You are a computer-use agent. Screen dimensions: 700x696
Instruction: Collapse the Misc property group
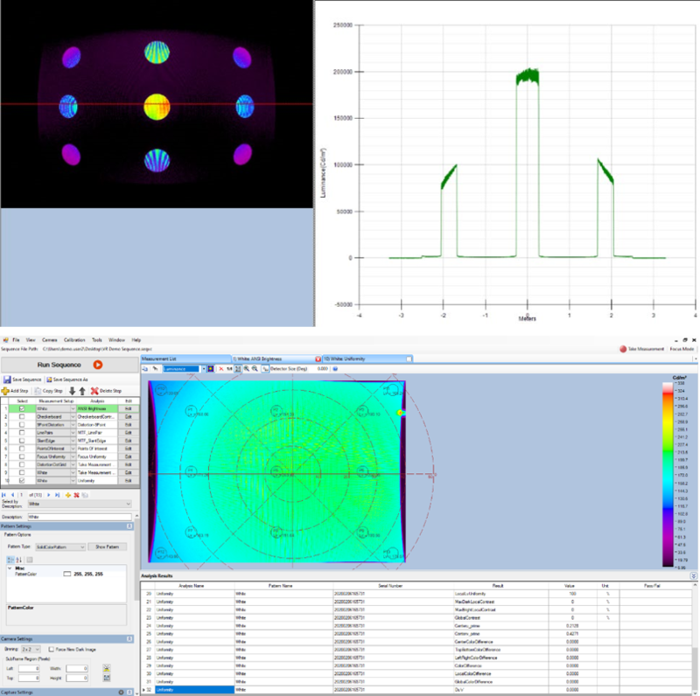pyautogui.click(x=10, y=568)
